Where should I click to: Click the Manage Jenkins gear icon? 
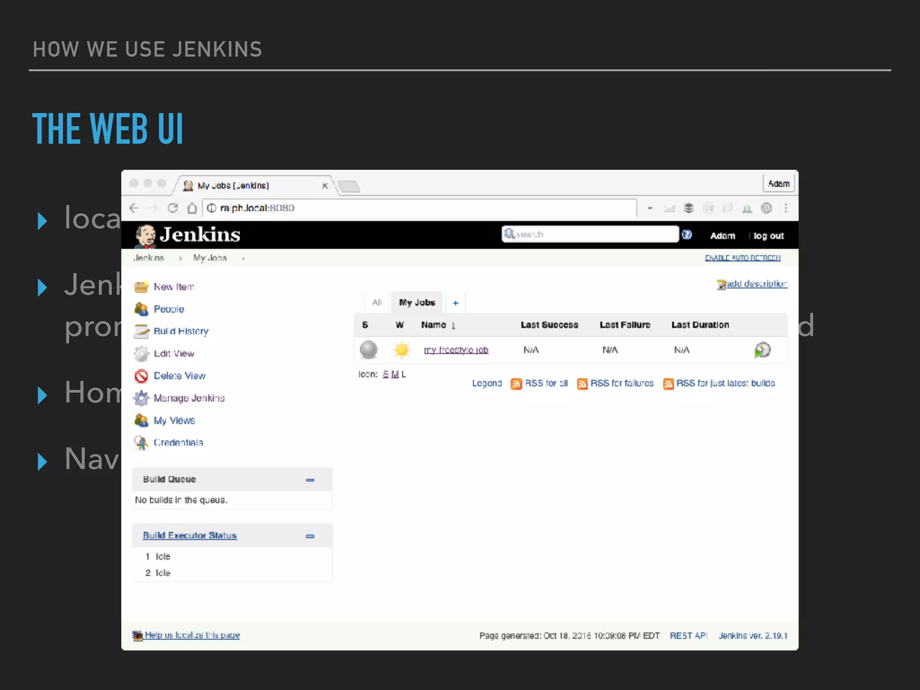click(x=141, y=398)
